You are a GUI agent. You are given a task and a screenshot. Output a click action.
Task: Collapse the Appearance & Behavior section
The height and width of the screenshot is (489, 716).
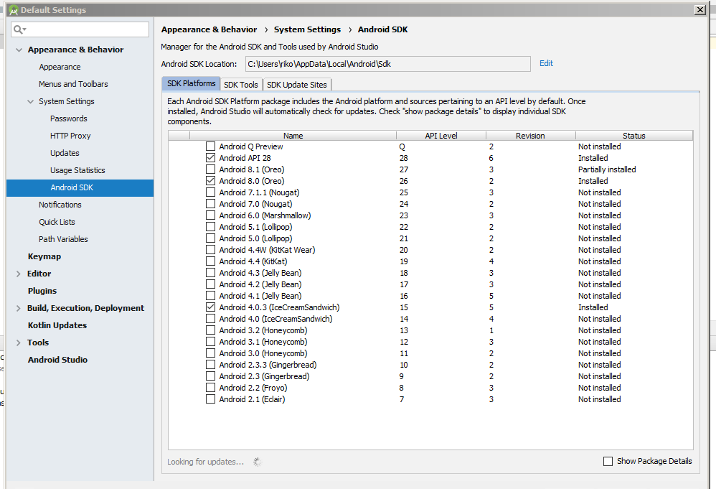(x=19, y=50)
